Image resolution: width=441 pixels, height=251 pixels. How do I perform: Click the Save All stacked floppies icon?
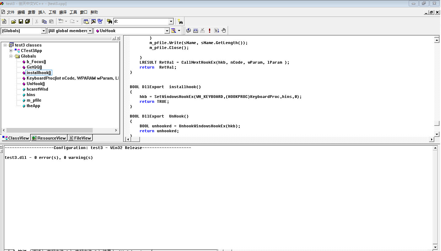(28, 21)
